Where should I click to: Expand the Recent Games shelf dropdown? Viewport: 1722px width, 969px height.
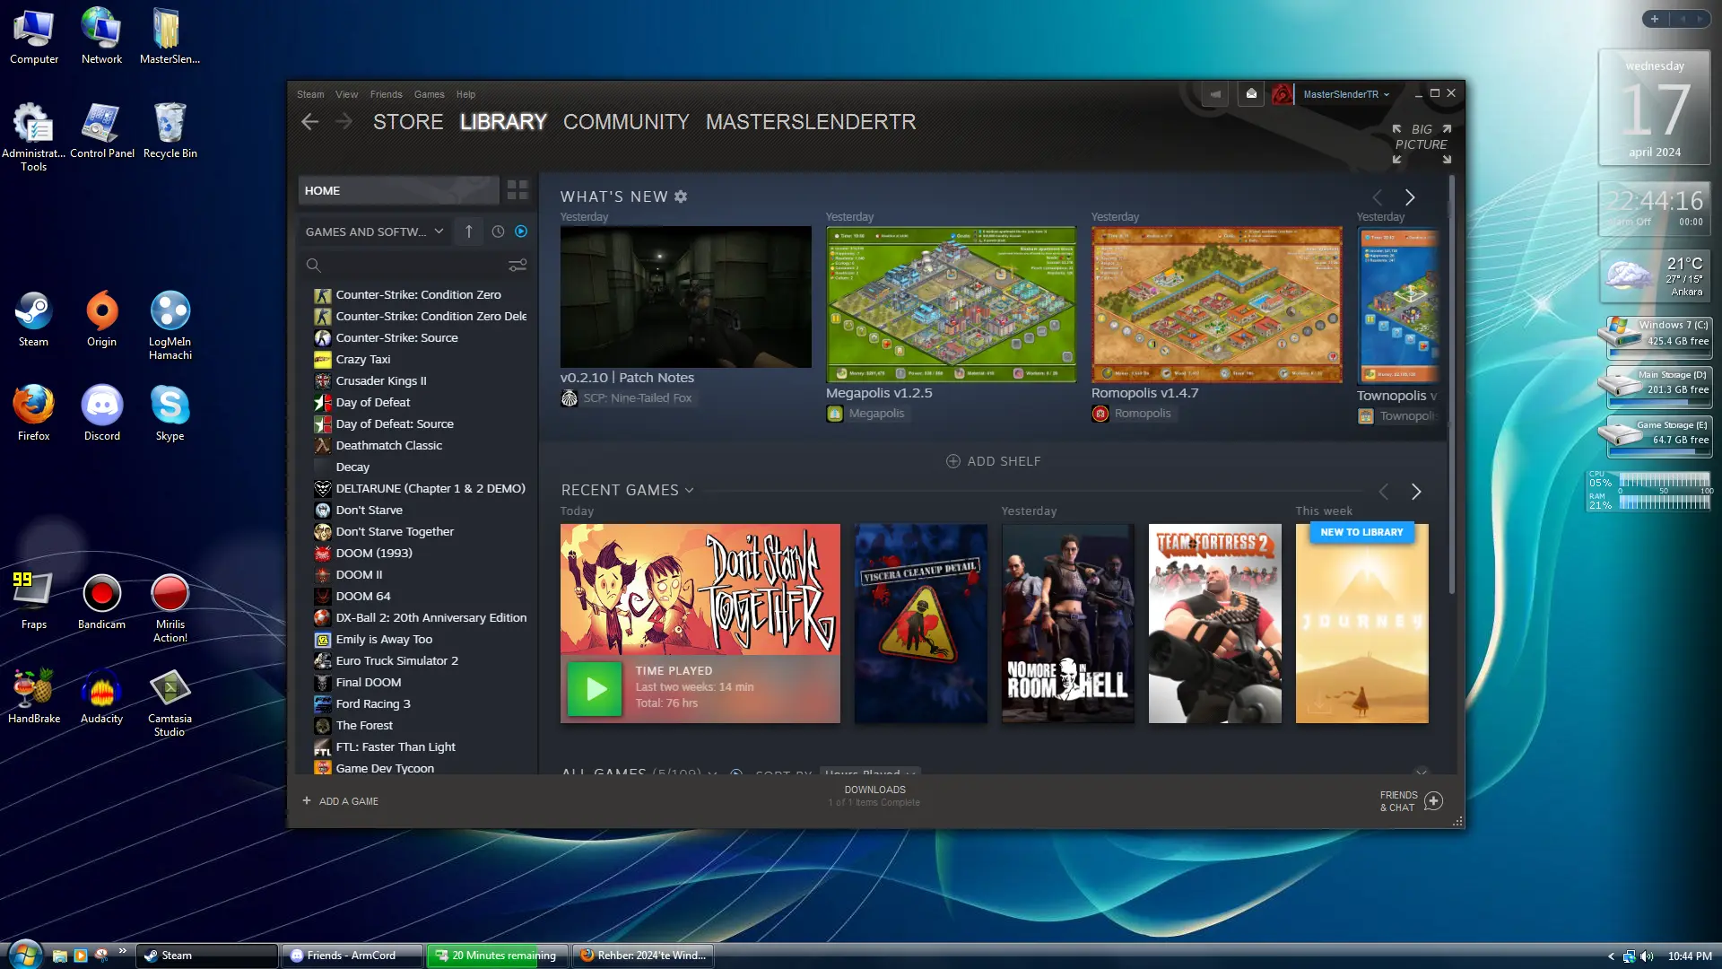pyautogui.click(x=689, y=491)
